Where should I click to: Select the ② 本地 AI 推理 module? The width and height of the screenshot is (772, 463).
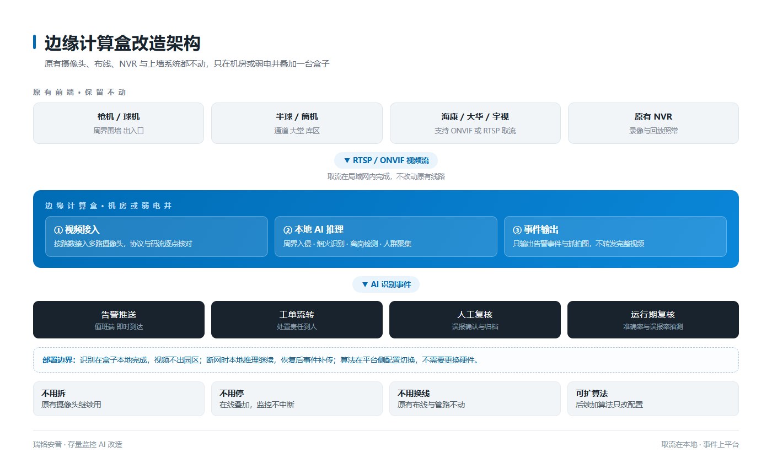pos(386,236)
